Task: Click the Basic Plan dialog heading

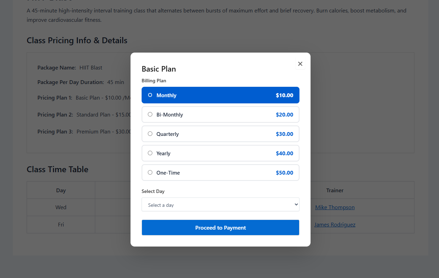Action: (159, 69)
